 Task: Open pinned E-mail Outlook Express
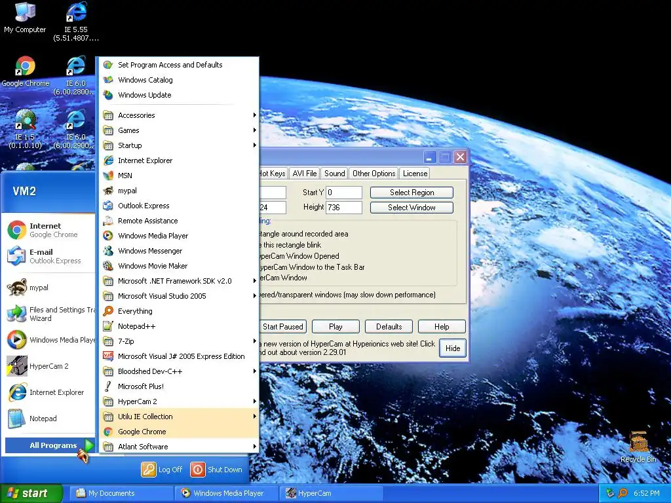48,256
